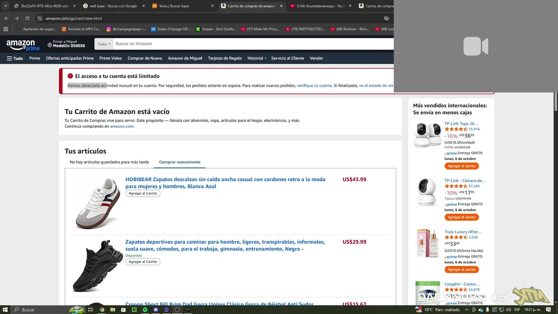Viewport: 558px width, 314px height.
Task: Open site information icon in address bar
Action: (40, 18)
